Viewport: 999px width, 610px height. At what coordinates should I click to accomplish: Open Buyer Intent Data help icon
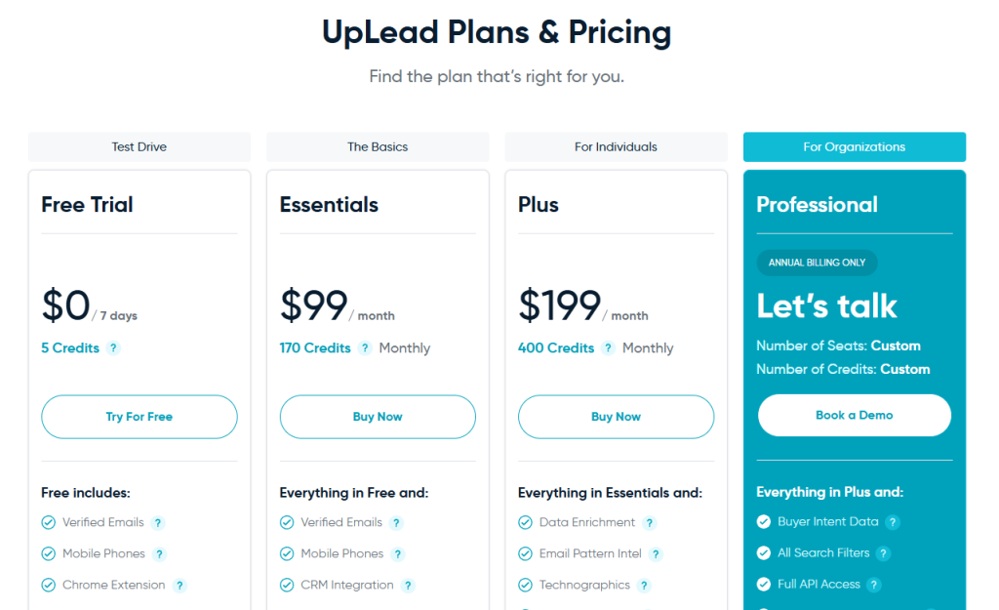pos(893,522)
